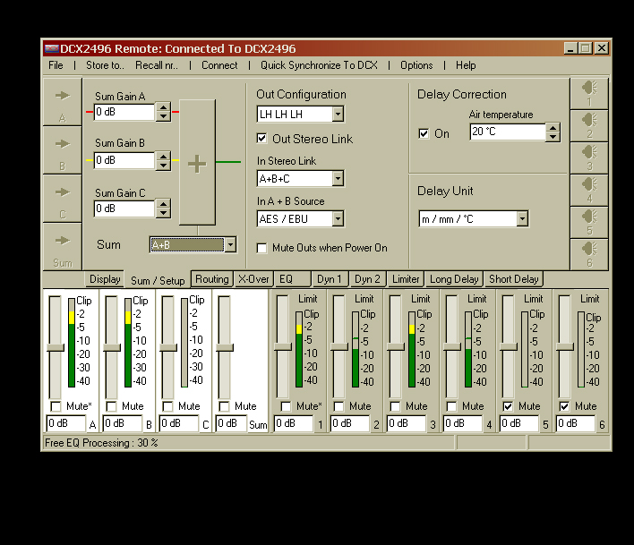Enable Mute Outs when Power On
634x545 pixels.
click(262, 248)
